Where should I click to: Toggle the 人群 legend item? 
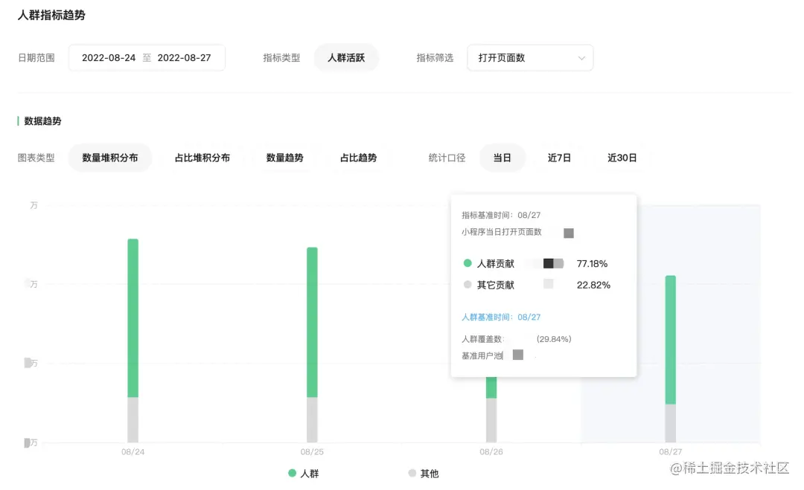coord(304,473)
